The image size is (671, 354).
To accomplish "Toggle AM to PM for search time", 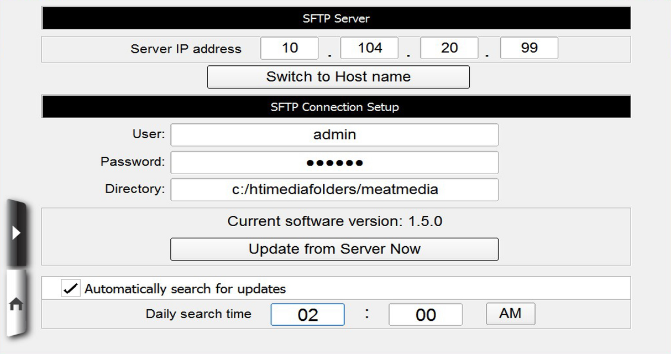I will (510, 314).
